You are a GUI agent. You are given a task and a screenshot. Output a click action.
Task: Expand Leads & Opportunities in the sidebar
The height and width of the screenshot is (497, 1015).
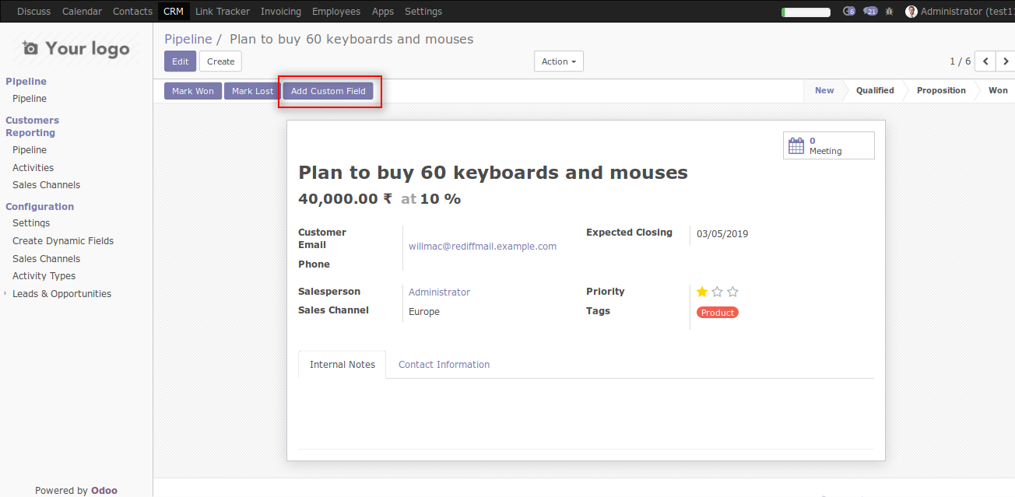coord(61,294)
